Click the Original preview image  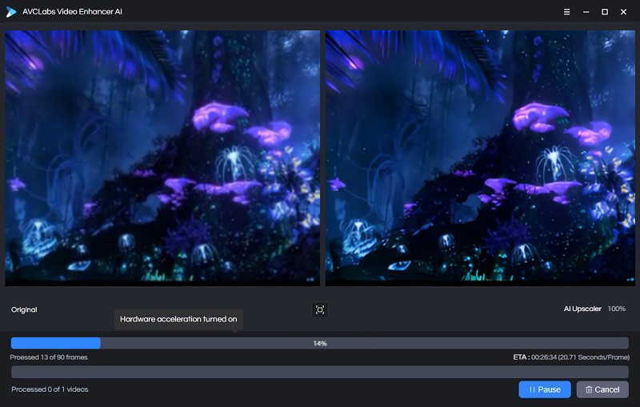[x=162, y=158]
